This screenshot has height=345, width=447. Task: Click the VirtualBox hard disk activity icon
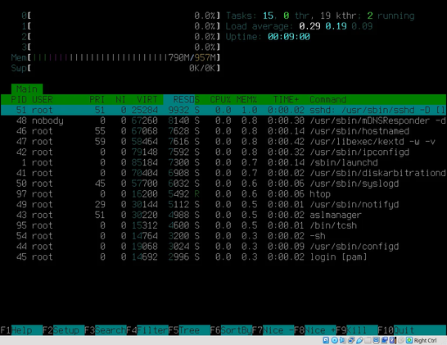(x=326, y=340)
